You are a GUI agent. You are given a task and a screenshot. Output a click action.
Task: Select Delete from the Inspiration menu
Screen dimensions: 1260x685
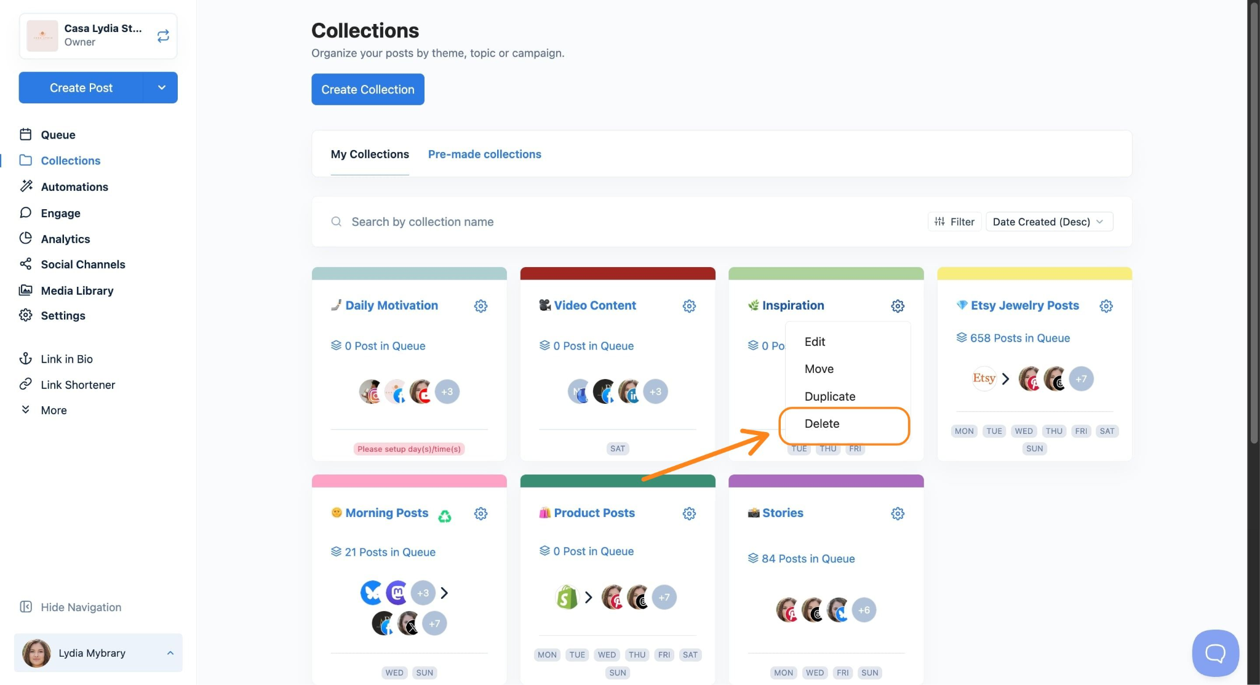(822, 423)
